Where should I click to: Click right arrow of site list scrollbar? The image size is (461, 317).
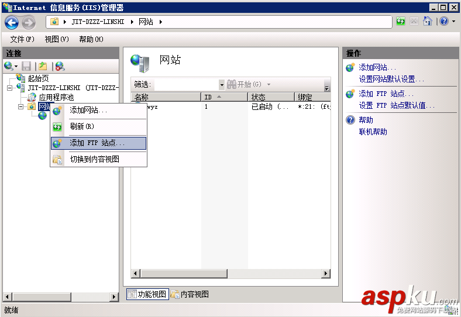[326, 274]
